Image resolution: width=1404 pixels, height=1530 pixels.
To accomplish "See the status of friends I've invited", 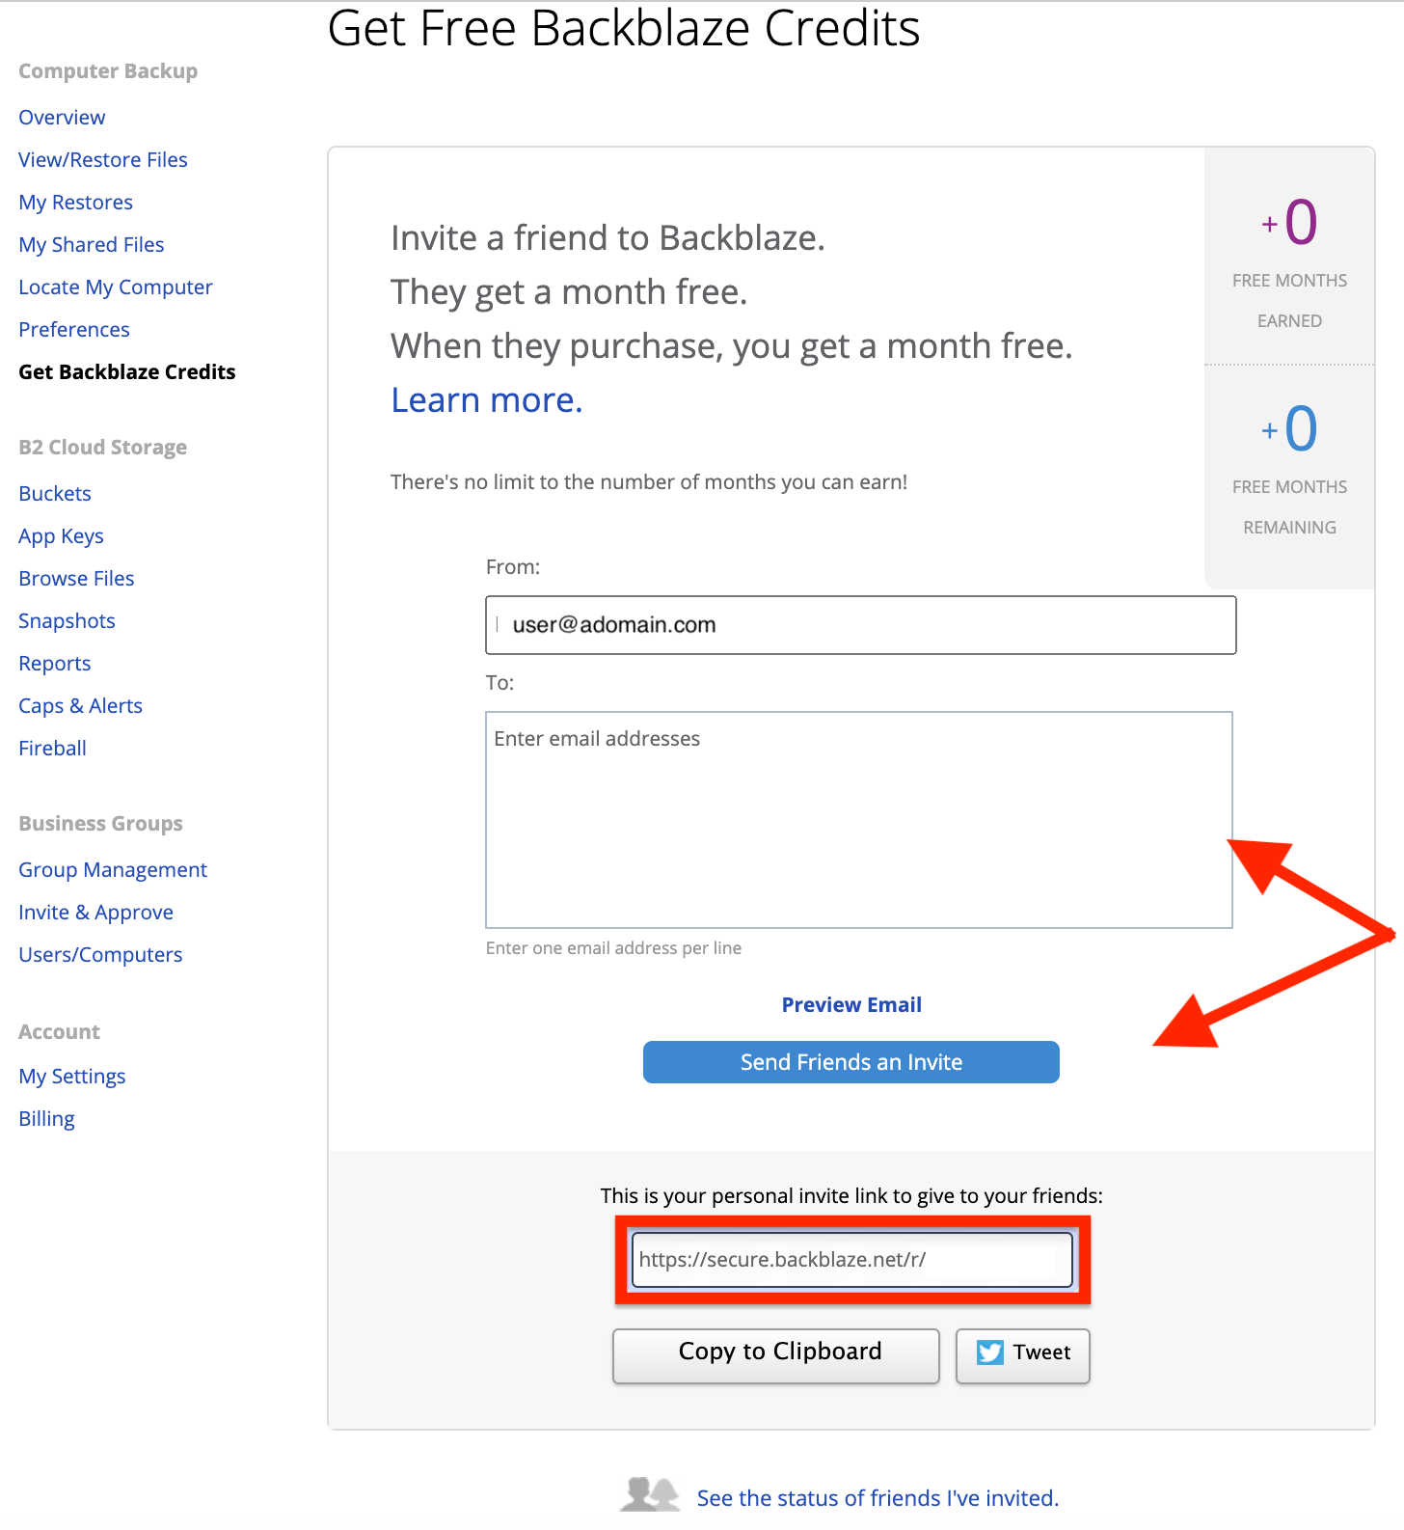I will 877,1498.
